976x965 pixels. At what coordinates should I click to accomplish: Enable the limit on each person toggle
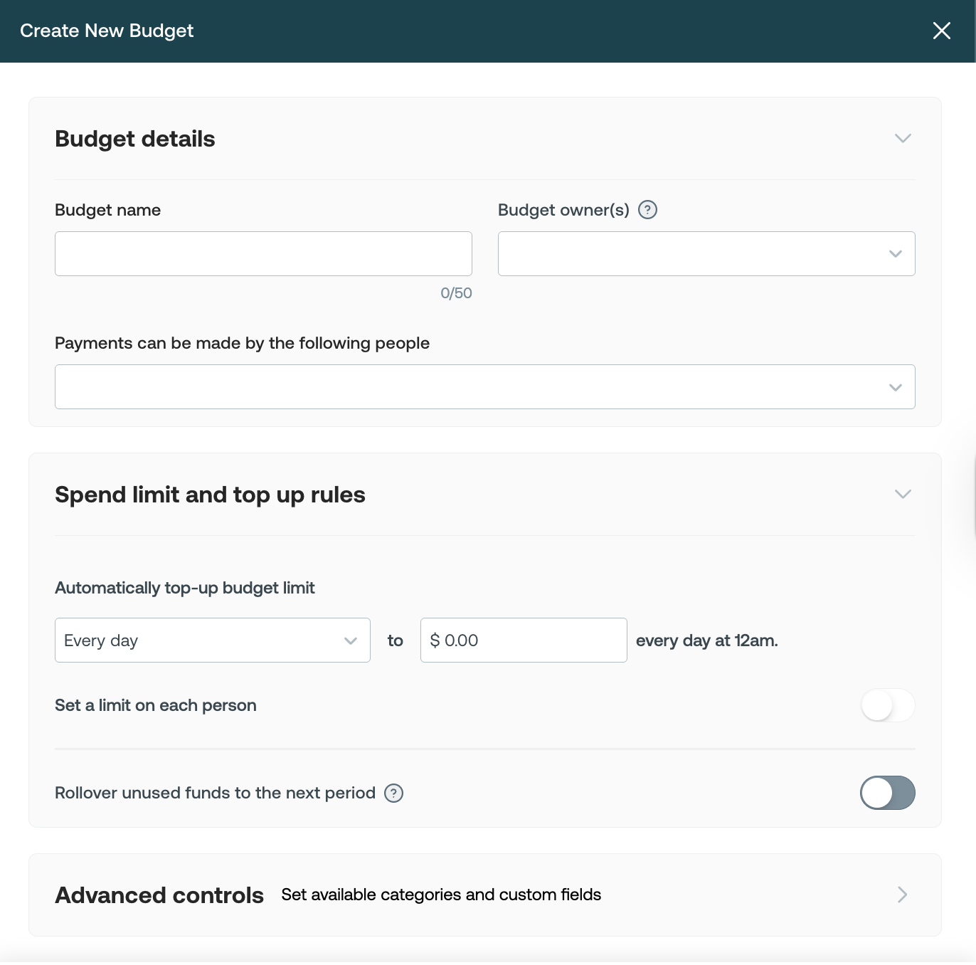tap(887, 705)
